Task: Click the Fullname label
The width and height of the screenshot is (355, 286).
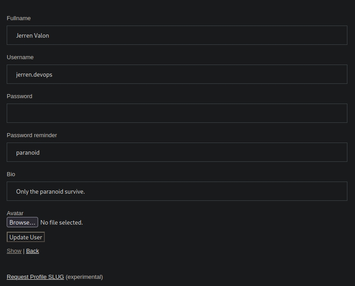Action: tap(19, 18)
